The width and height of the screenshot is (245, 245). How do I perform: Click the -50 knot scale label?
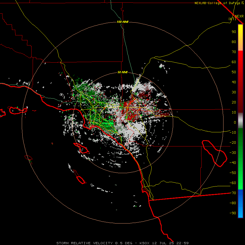(x=233, y=173)
